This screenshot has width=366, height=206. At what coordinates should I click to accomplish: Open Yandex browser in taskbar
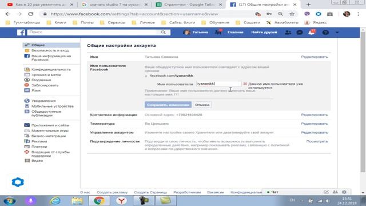pos(121,201)
